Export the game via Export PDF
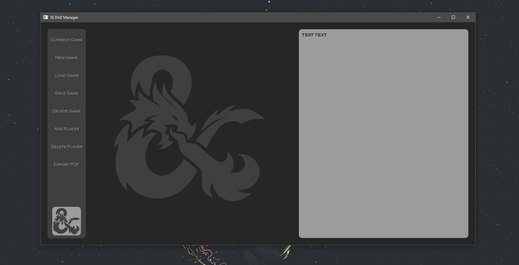This screenshot has width=519, height=265. pos(66,164)
